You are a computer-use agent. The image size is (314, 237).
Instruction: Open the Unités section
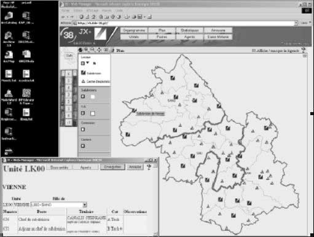134,37
